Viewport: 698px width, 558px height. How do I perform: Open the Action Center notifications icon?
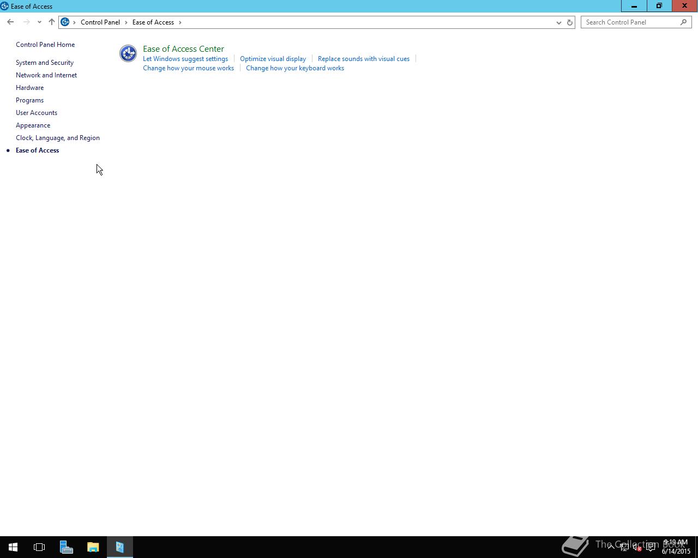651,548
